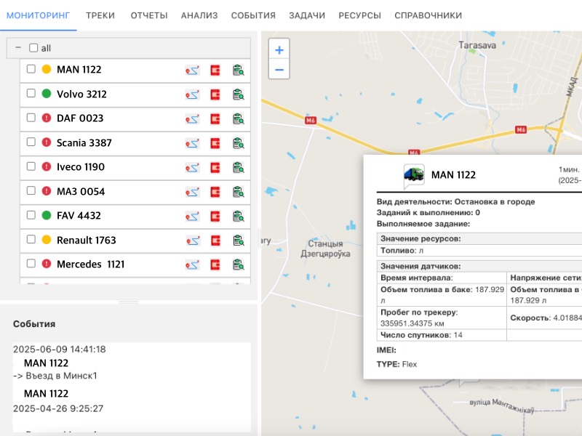Click the green status dot next to Volvo 3212
Viewport: 582px width, 436px height.
(x=45, y=94)
